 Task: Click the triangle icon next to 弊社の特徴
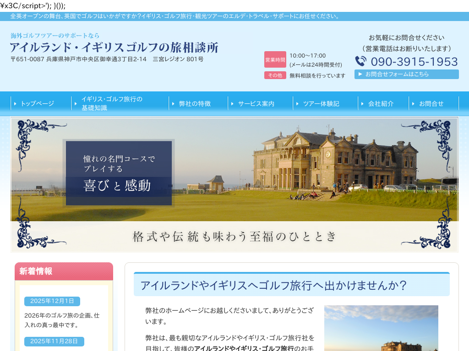tap(173, 103)
